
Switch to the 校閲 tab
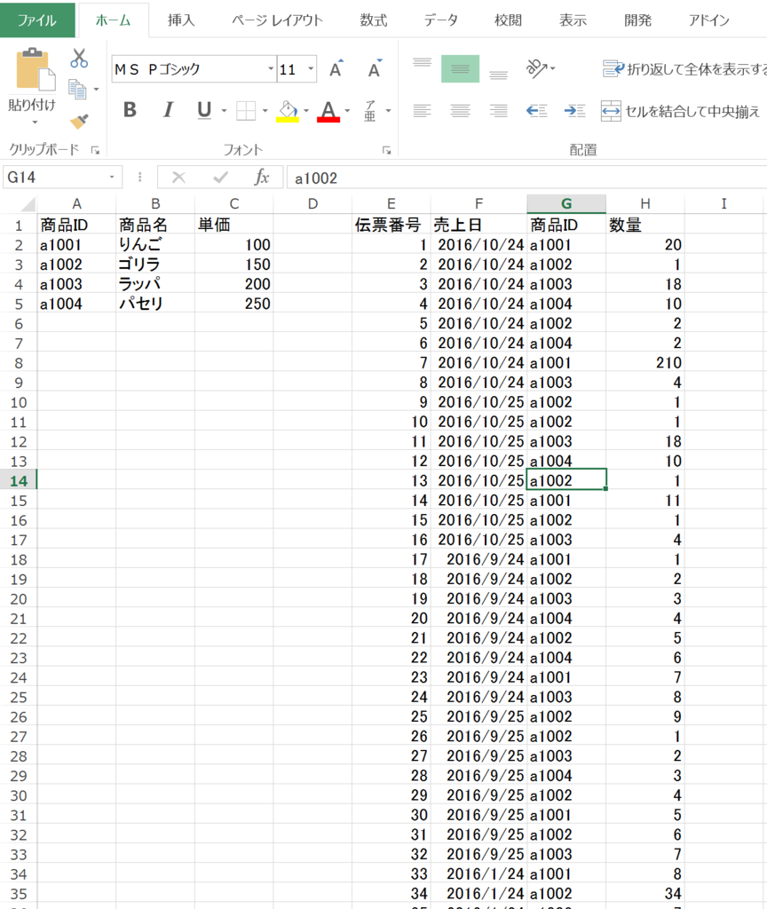[508, 20]
